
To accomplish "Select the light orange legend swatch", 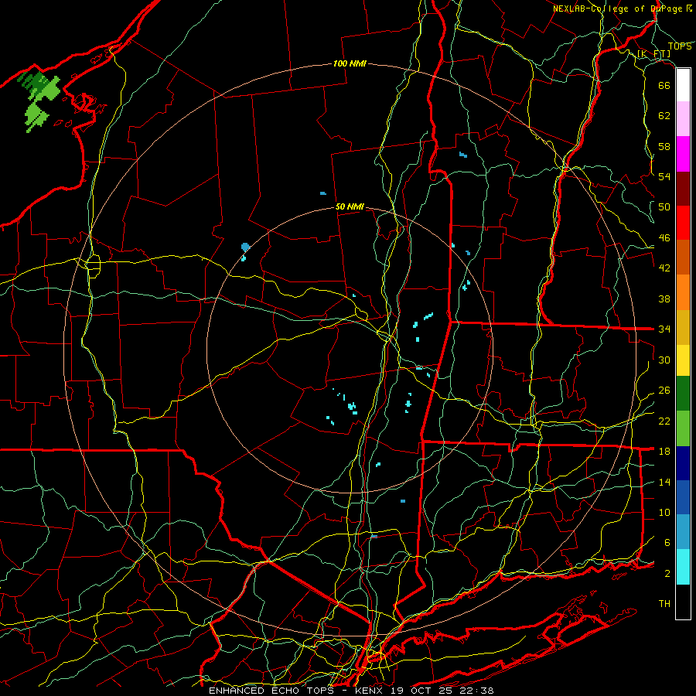I will pos(683,292).
